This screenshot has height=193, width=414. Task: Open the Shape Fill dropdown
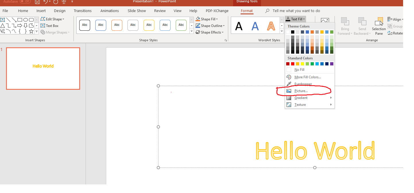pos(207,19)
